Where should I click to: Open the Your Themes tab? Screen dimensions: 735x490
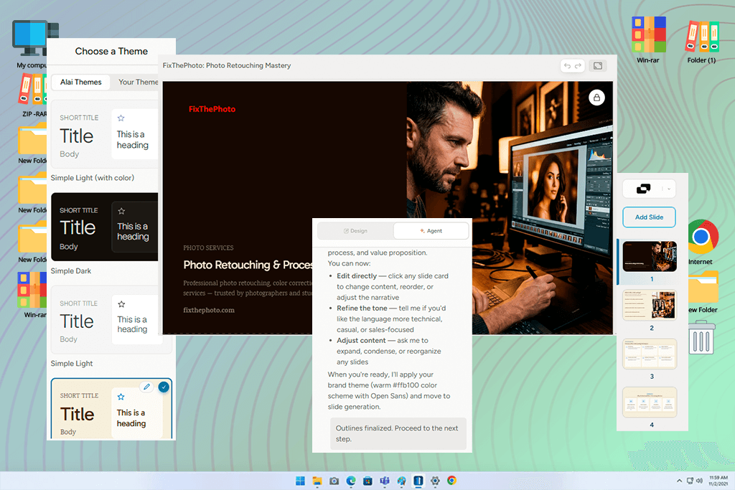(x=139, y=82)
